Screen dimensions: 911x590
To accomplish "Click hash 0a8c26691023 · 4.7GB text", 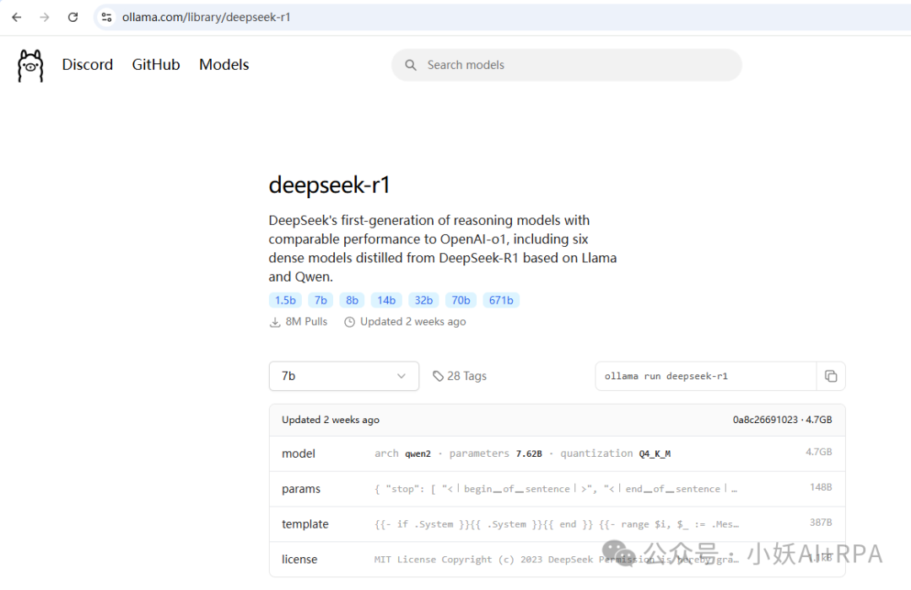I will (x=782, y=420).
